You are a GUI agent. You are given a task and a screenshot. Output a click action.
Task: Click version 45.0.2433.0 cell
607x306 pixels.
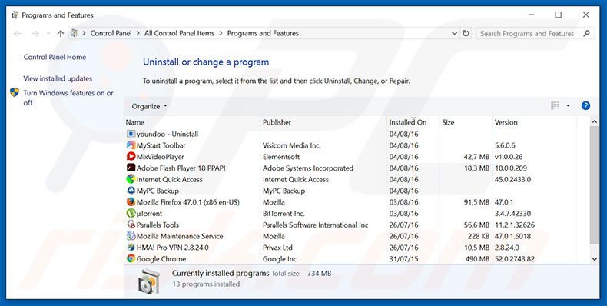click(x=512, y=179)
